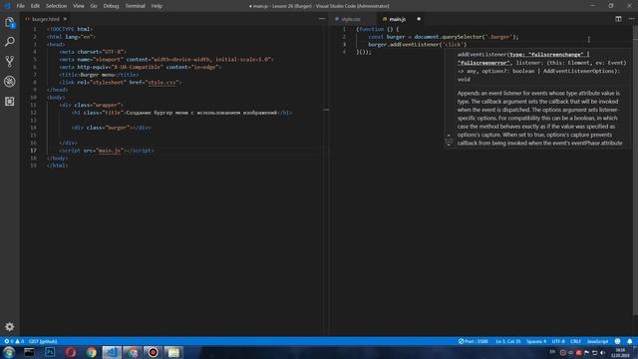The height and width of the screenshot is (359, 638).
Task: Open the command prompt taskbar icon
Action: [x=29, y=352]
